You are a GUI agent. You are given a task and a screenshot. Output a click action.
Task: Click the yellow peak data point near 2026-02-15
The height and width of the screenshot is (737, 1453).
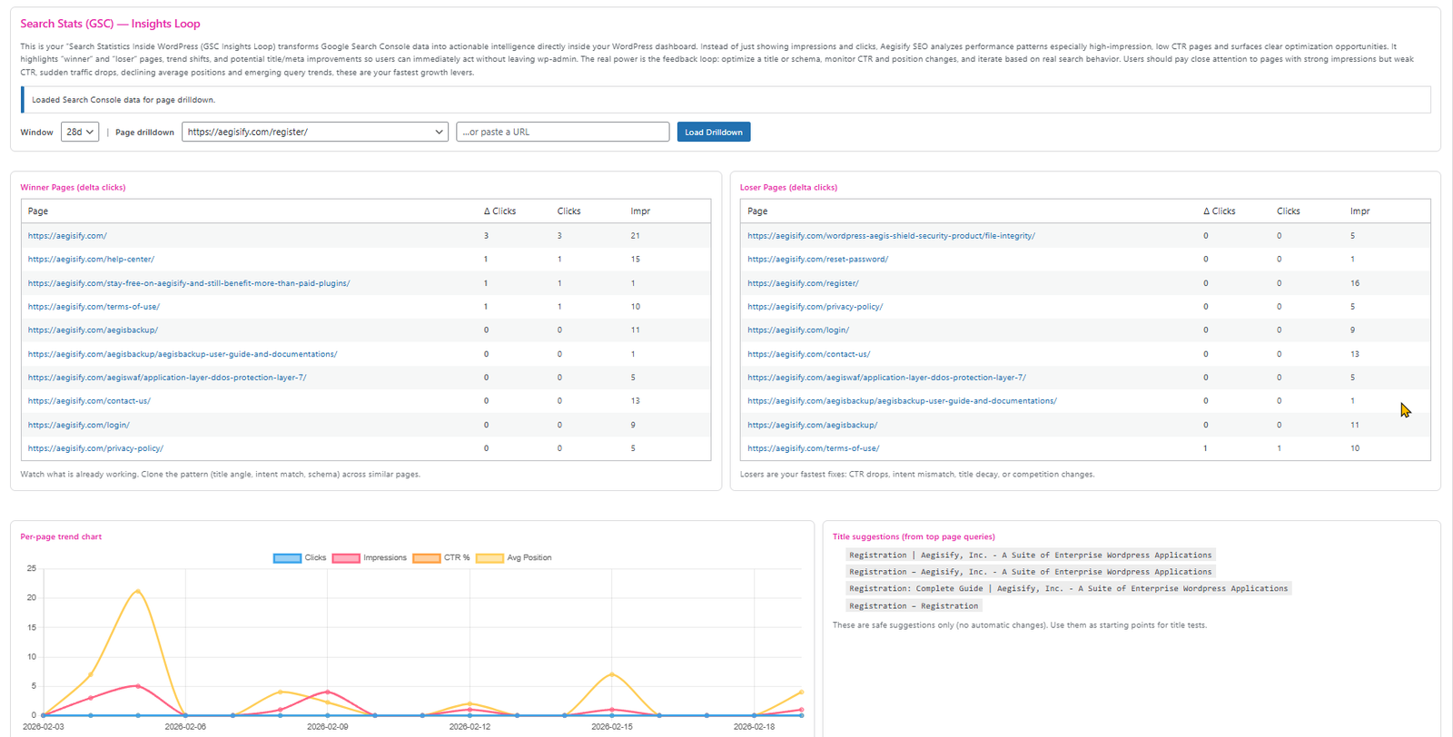click(x=612, y=674)
